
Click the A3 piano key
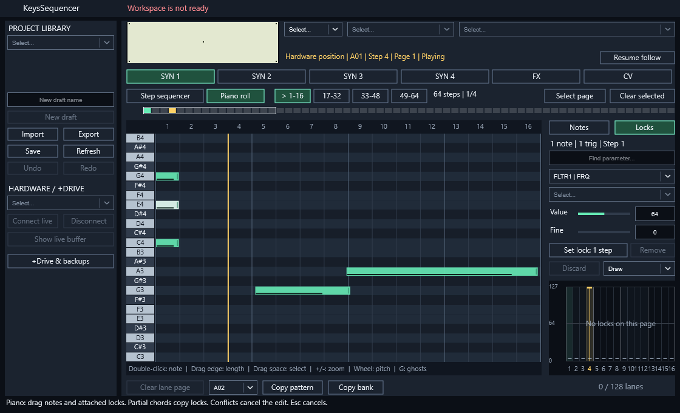click(140, 271)
